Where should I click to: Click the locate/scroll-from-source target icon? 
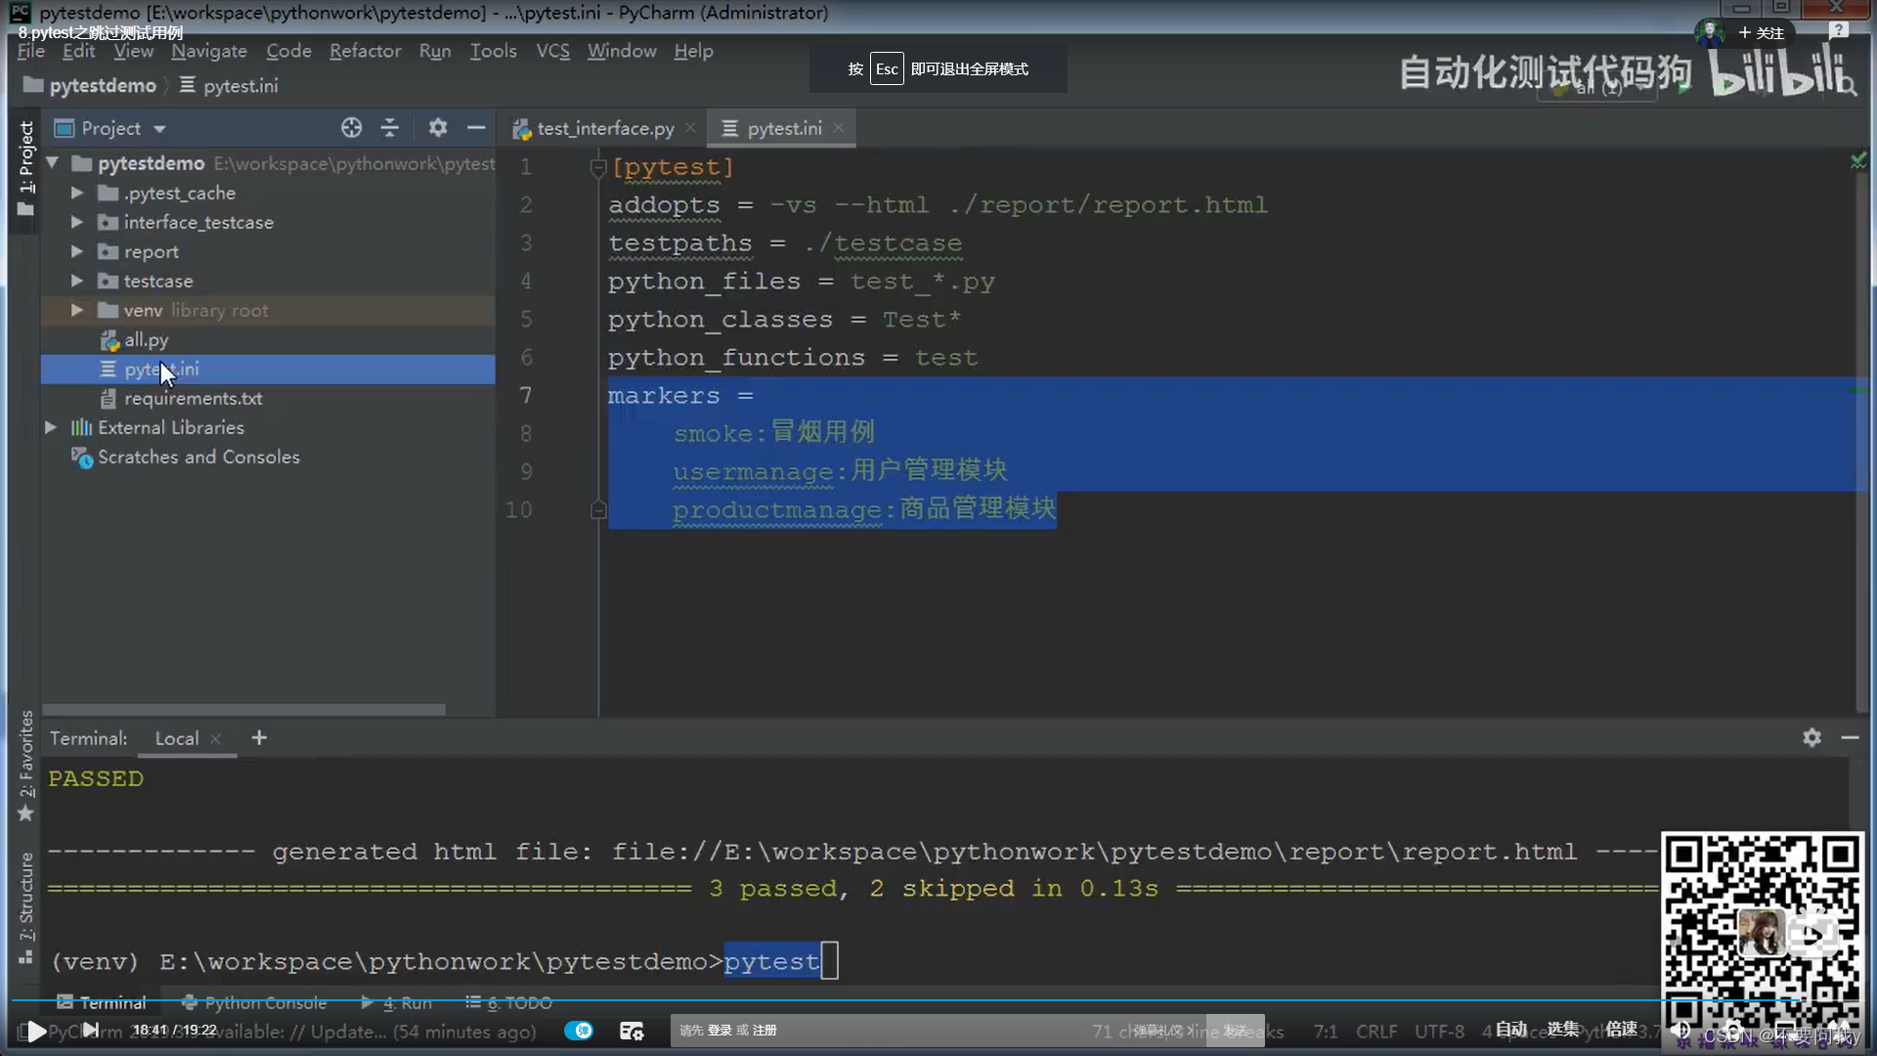tap(351, 128)
